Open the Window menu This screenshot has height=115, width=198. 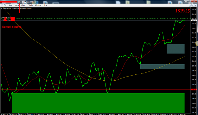pos(38,5)
